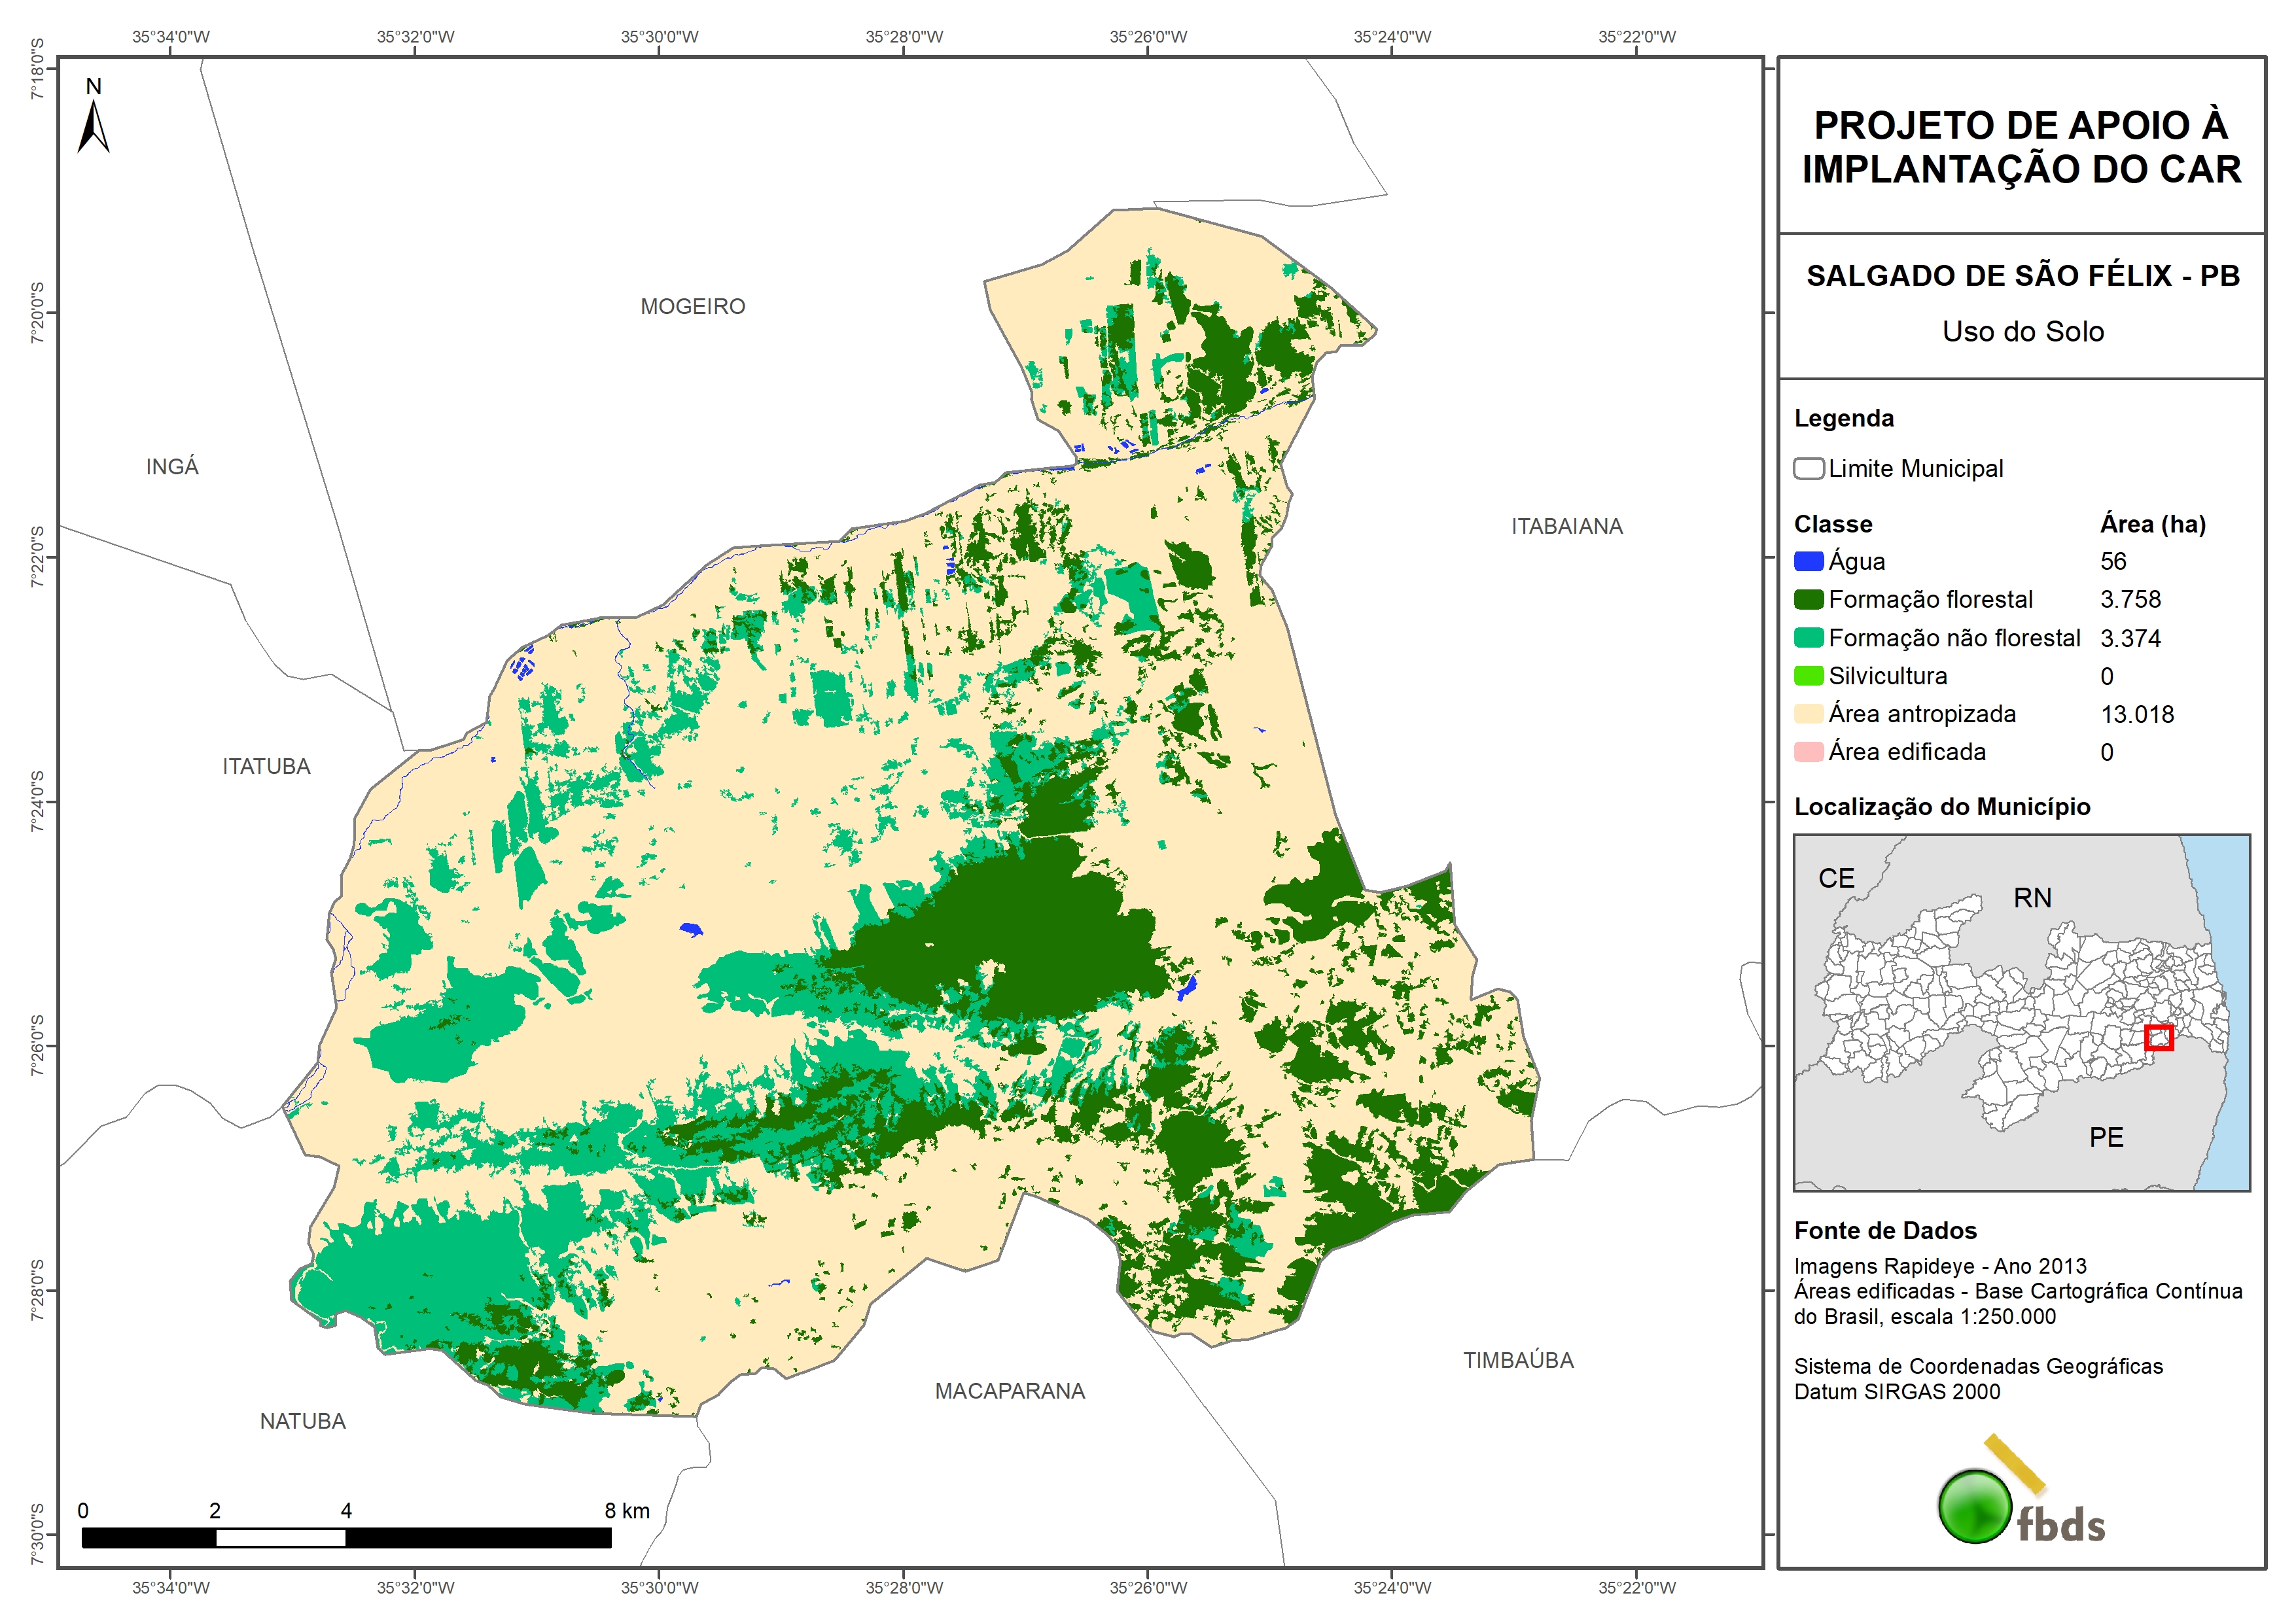Click the pink Área edificada swatch
This screenshot has width=2296, height=1623.
(x=1808, y=752)
